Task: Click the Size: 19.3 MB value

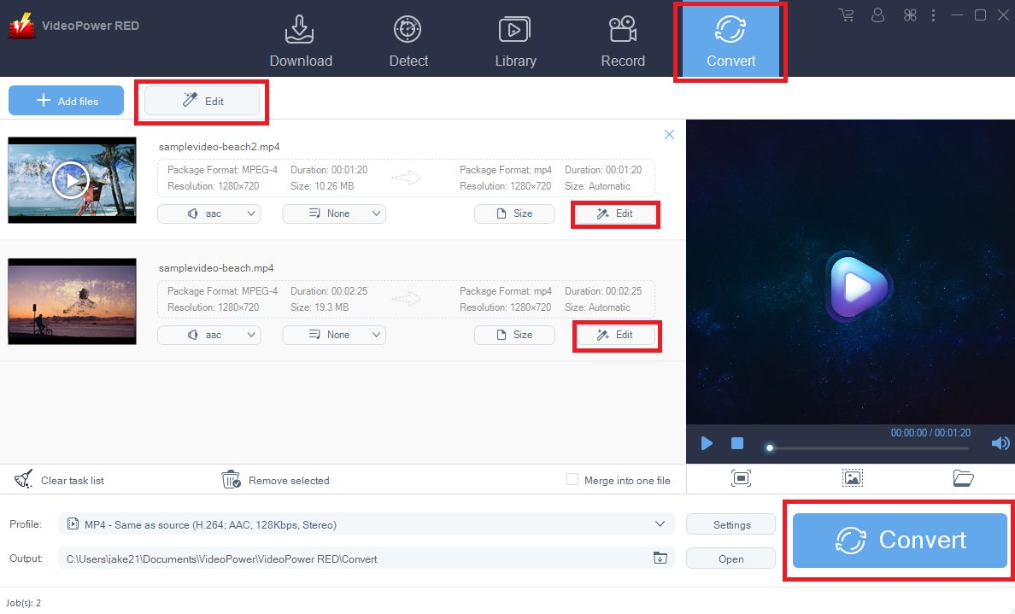Action: coord(320,307)
